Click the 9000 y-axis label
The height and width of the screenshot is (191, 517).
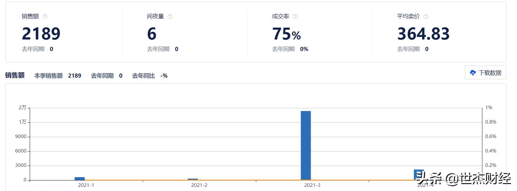pos(21,136)
